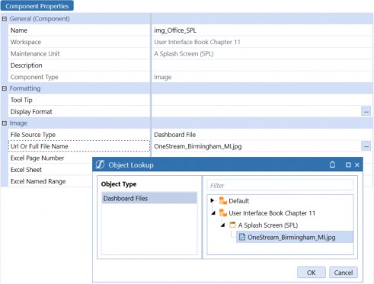Select Dashboard Files object type
Screen dimensions: 374x284
[x=149, y=198]
